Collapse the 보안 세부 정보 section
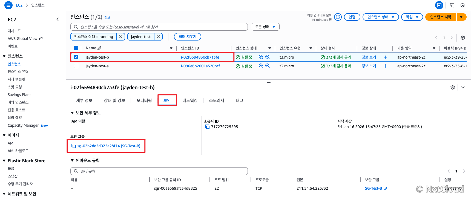471x199 pixels. tap(72, 113)
